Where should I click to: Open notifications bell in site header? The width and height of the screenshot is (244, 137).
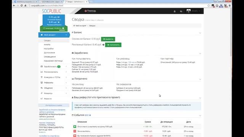(175, 11)
